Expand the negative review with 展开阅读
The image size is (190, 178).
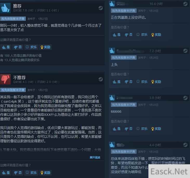point(95,158)
